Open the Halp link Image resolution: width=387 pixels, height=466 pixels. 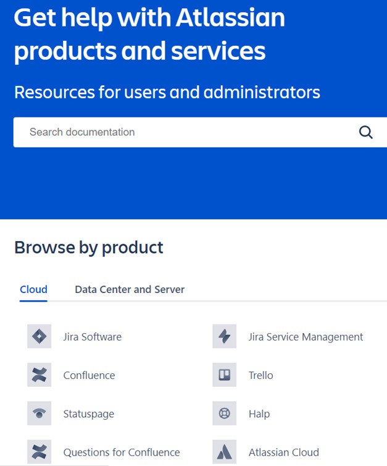tap(259, 414)
